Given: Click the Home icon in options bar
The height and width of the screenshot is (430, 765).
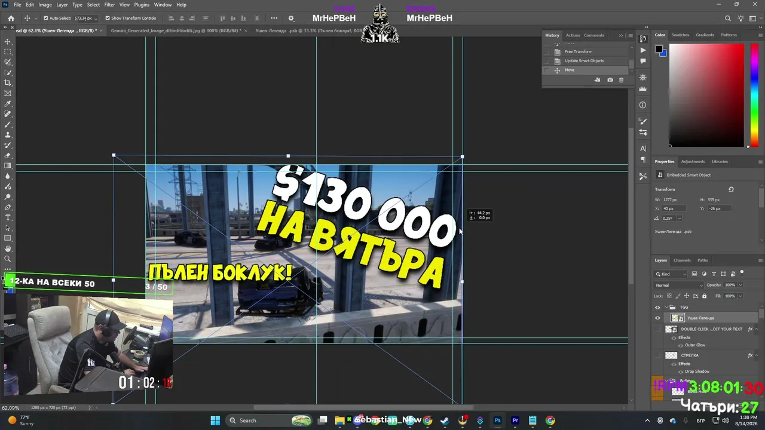Looking at the screenshot, I should click(11, 18).
